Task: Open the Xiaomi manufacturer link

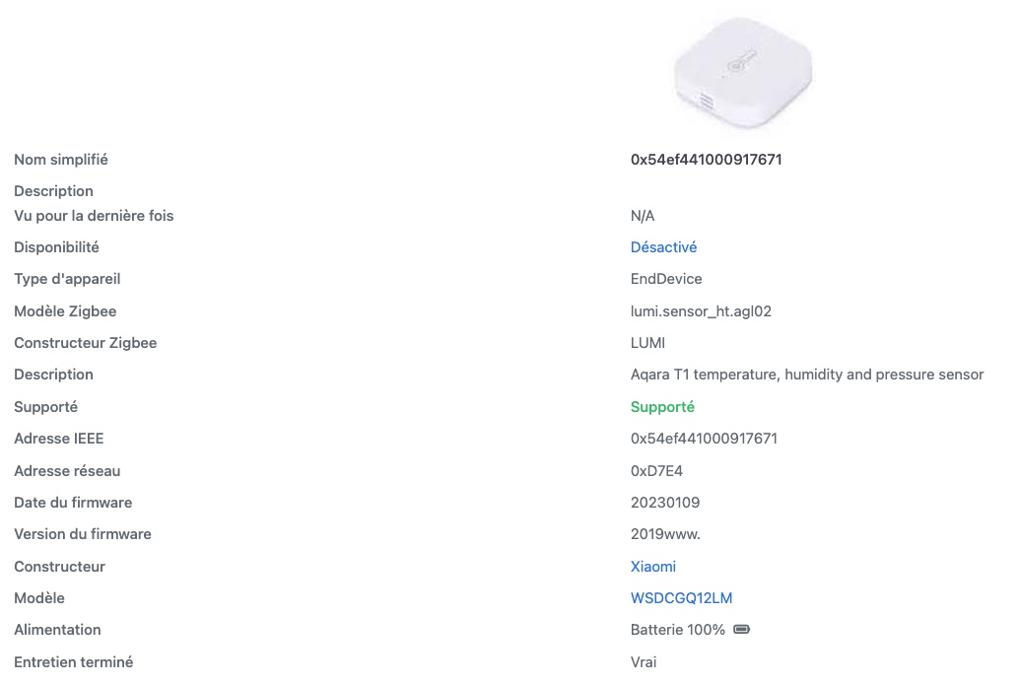Action: point(653,567)
